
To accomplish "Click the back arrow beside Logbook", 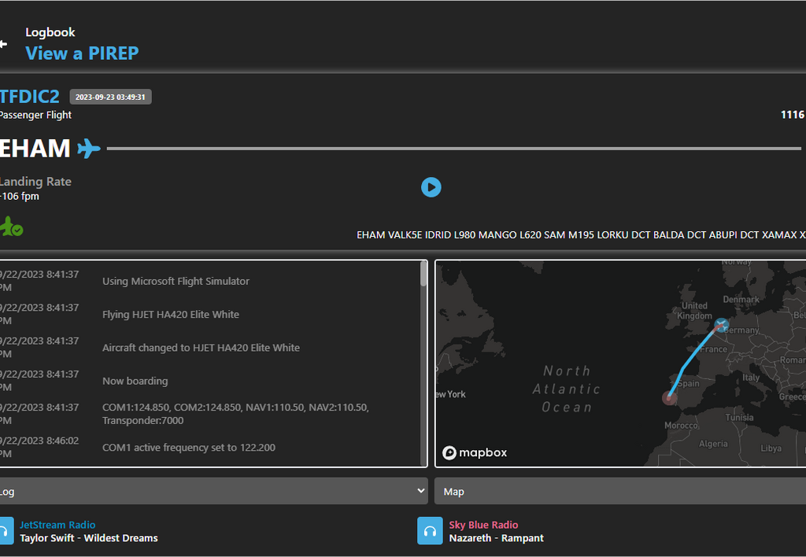I will tap(4, 44).
